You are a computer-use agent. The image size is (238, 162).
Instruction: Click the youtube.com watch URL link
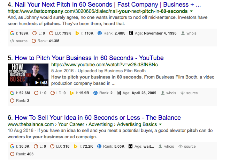[x=105, y=65]
